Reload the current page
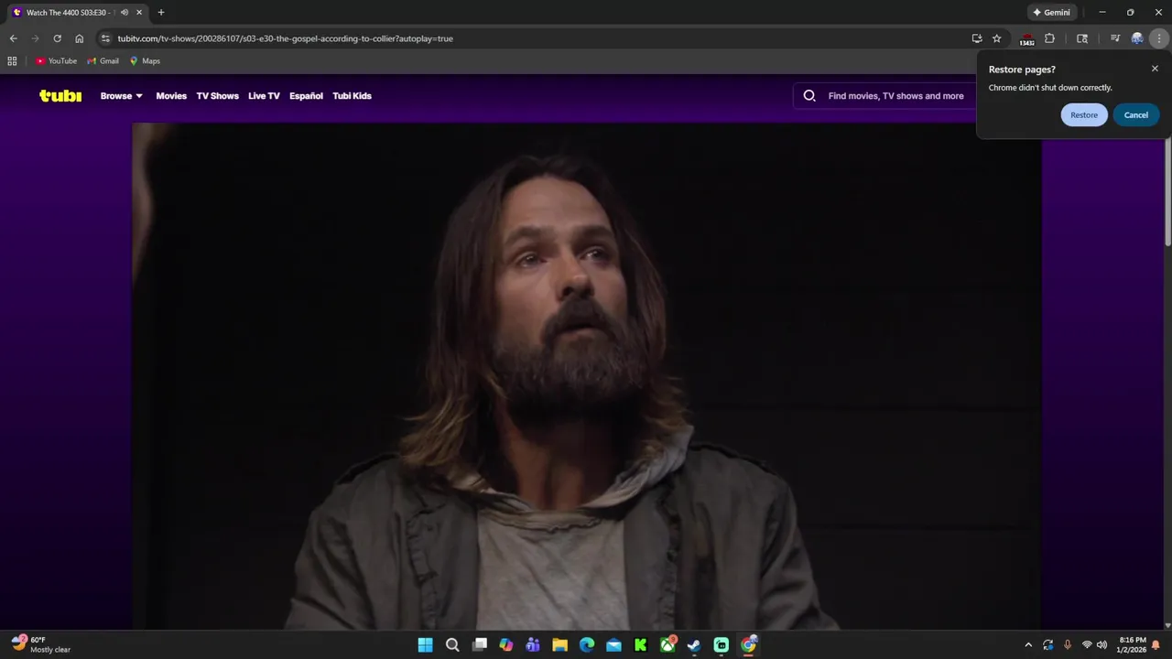Screen dimensions: 1172x659 pyautogui.click(x=57, y=38)
